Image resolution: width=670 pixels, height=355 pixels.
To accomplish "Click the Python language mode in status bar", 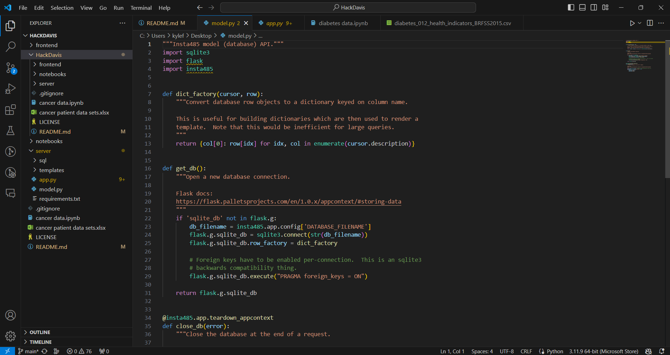I will (555, 351).
